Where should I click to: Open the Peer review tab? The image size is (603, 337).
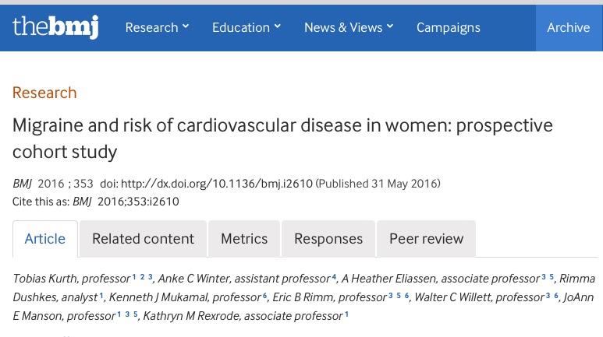pos(427,239)
